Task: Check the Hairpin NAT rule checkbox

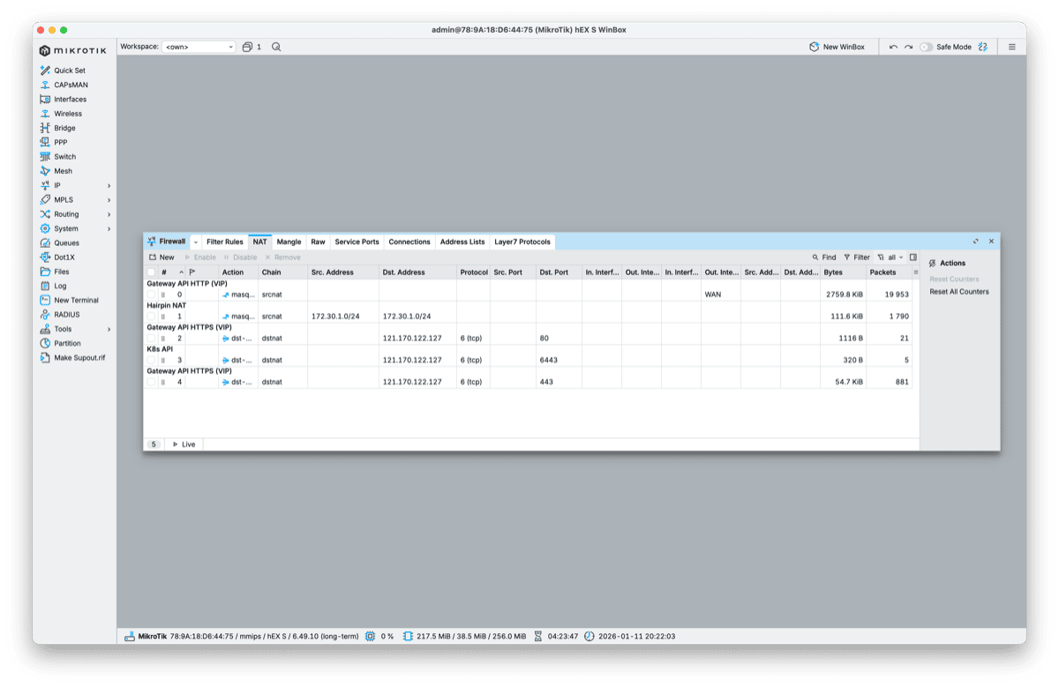Action: point(152,316)
